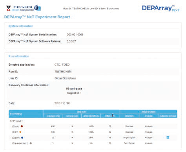Screen dimensions: 186x152
Task: Click the blue DAPI channel color dot
Action: click(22, 137)
